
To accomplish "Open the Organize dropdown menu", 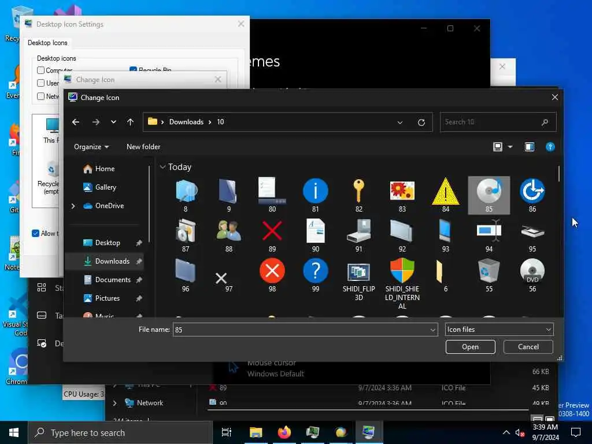I will 91,147.
